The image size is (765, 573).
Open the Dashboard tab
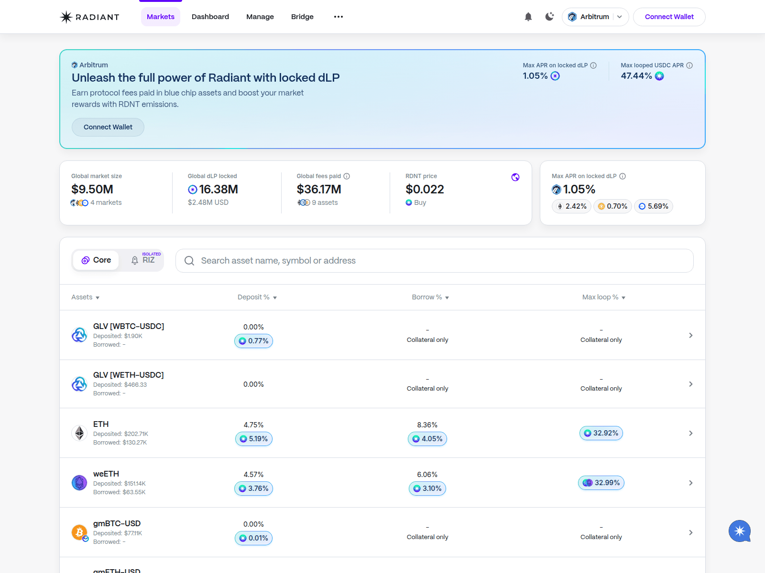coord(210,17)
